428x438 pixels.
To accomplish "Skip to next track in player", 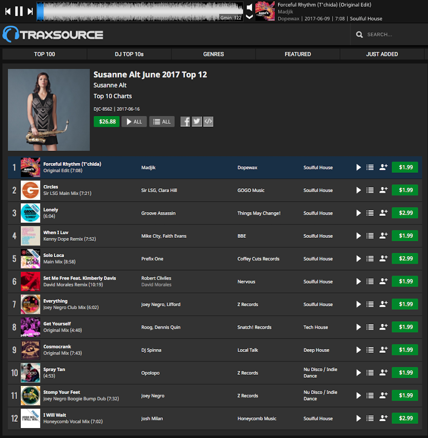I will tap(30, 12).
